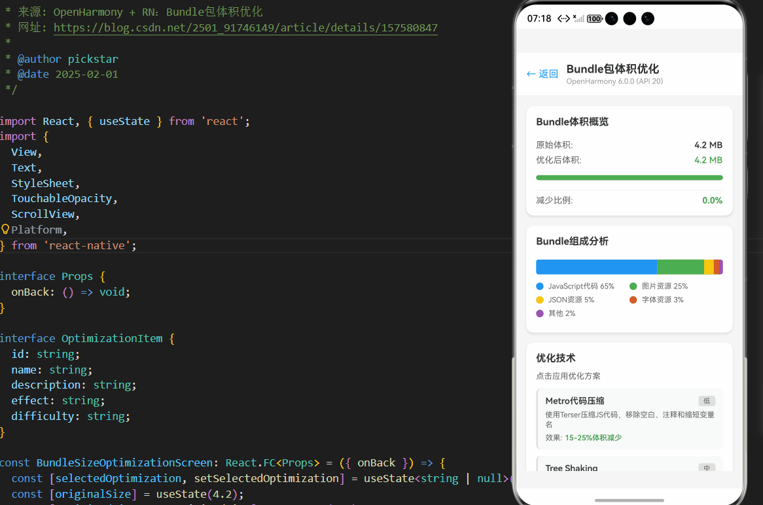Click the @author pickstar comment line
Screen dimensions: 763x505
click(x=62, y=59)
